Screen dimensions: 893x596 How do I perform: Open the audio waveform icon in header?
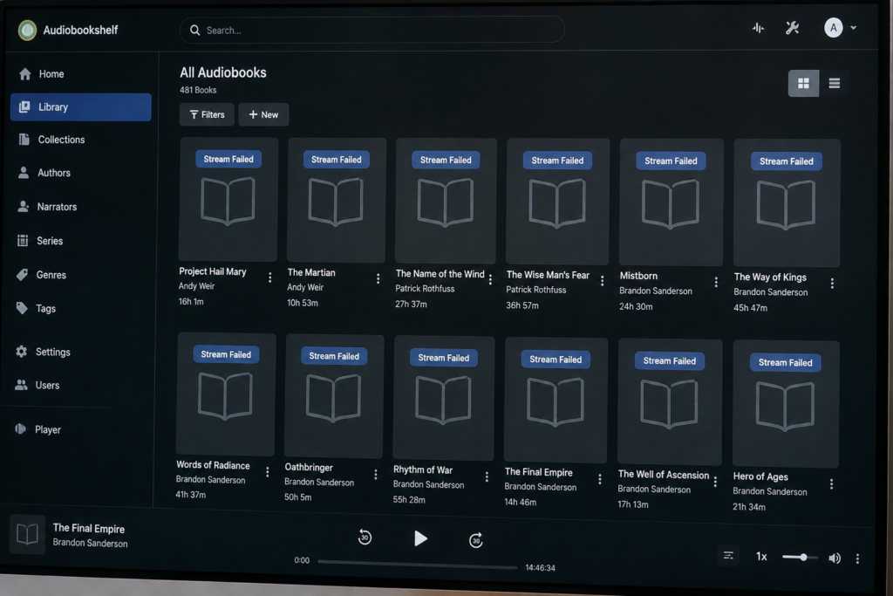(x=758, y=28)
